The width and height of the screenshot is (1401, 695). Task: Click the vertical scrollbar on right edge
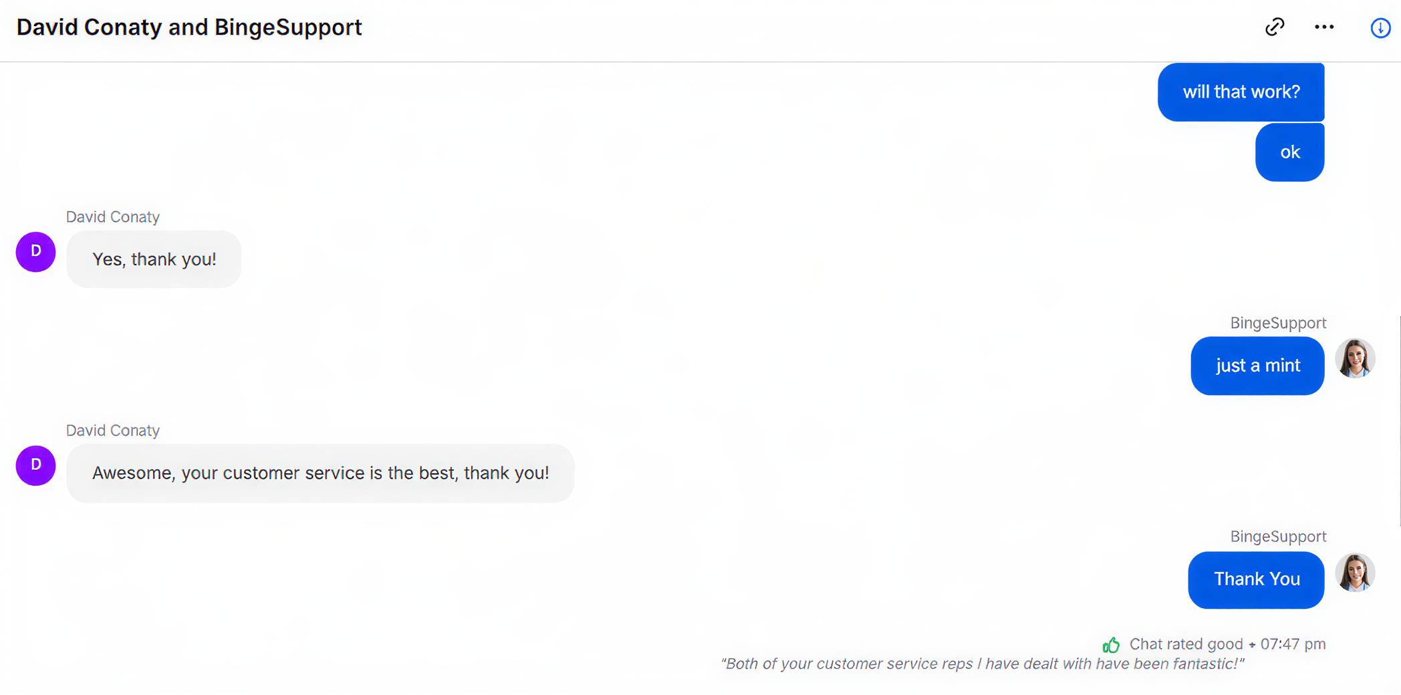pyautogui.click(x=1399, y=421)
